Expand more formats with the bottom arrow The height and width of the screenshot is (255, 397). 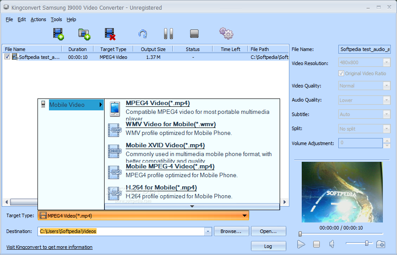192,206
